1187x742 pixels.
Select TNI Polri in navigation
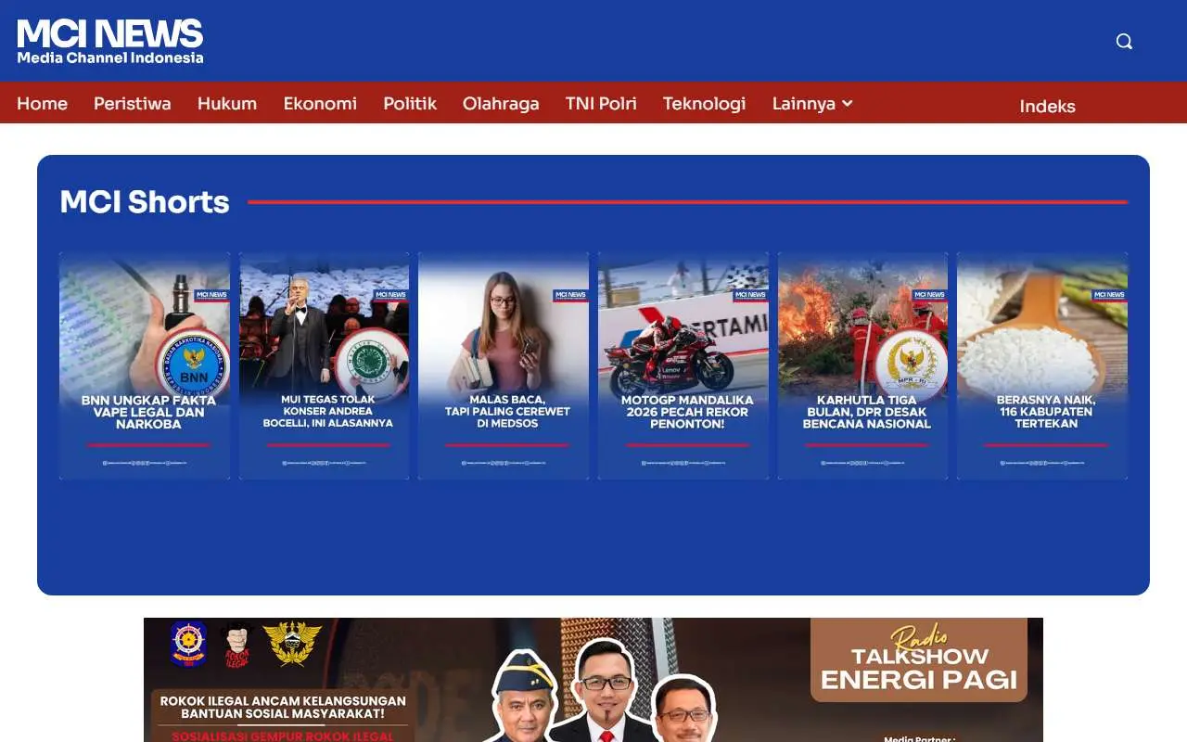(601, 104)
